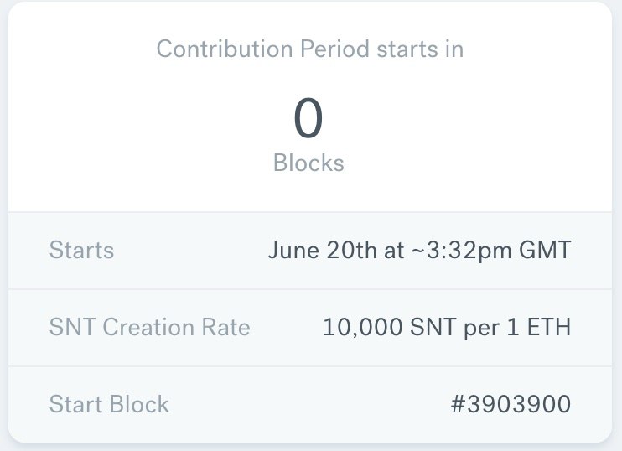Click the word 'Contribution' in the heading
The width and height of the screenshot is (622, 451).
point(225,49)
